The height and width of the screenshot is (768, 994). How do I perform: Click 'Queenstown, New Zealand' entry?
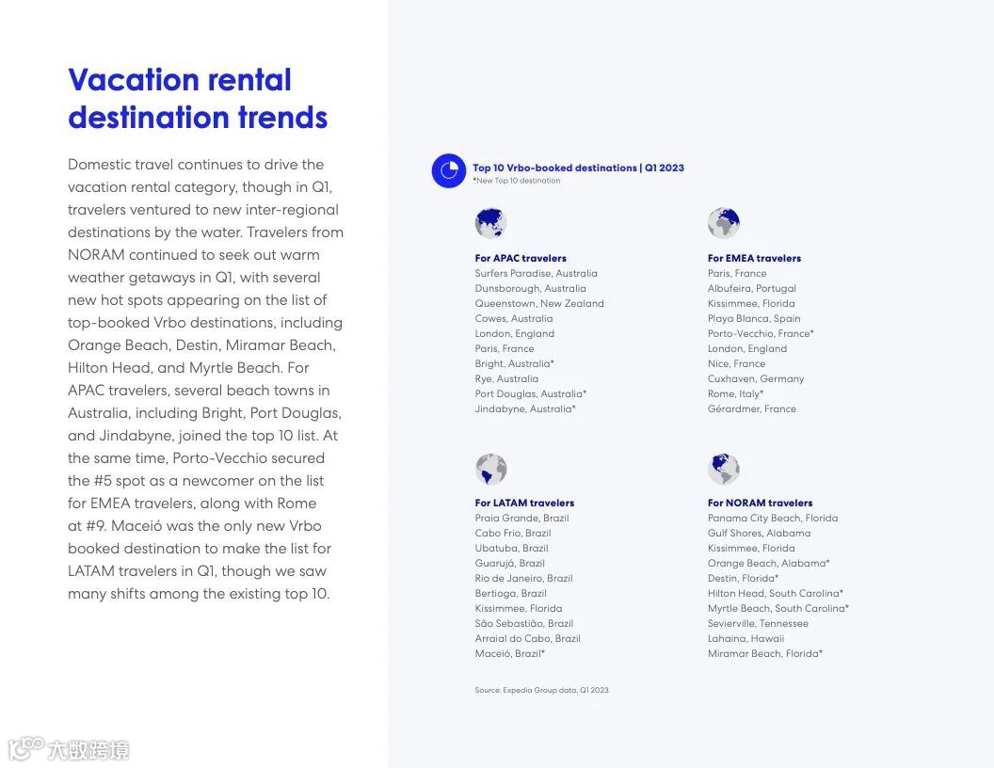coord(539,303)
